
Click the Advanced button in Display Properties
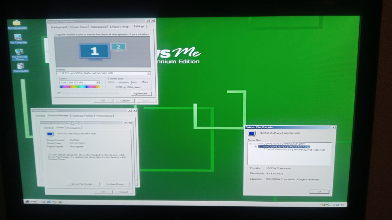[141, 94]
